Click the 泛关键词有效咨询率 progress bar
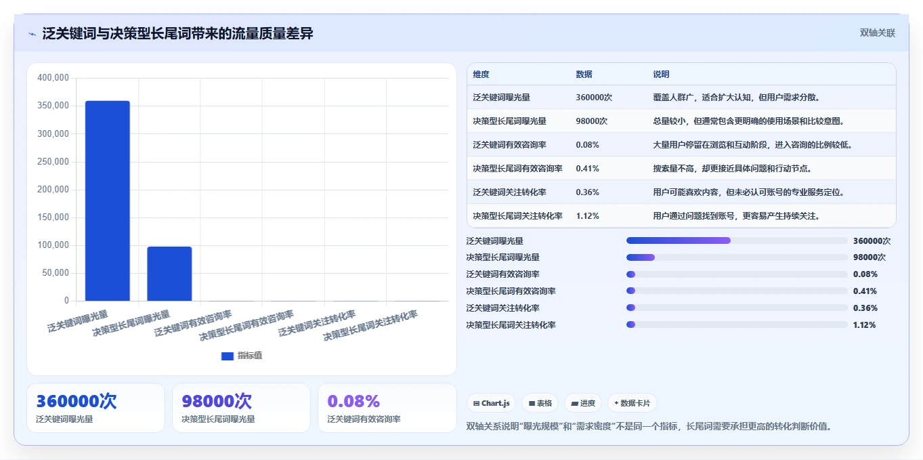The height and width of the screenshot is (460, 923). (x=737, y=274)
